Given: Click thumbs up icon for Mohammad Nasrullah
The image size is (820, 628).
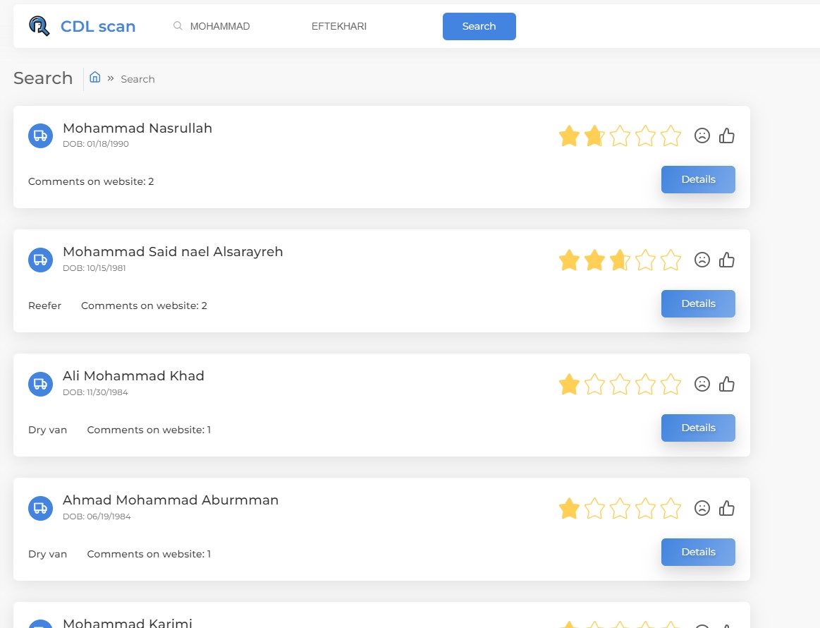Looking at the screenshot, I should click(727, 135).
